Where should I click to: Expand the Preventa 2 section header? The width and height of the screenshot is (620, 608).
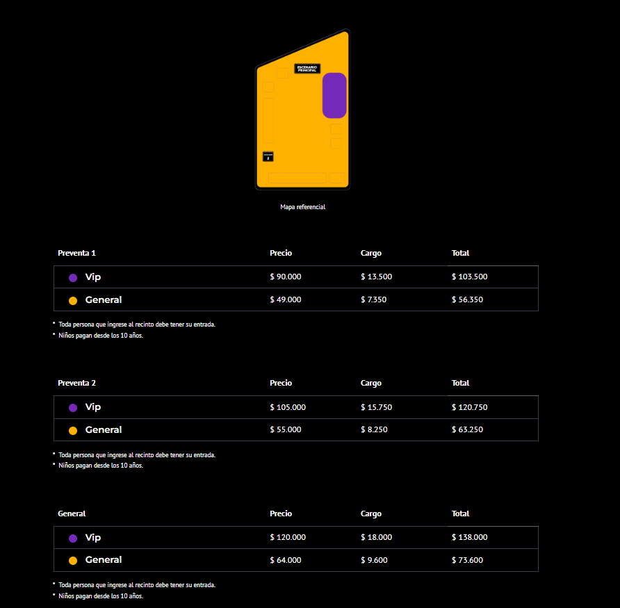click(x=76, y=383)
